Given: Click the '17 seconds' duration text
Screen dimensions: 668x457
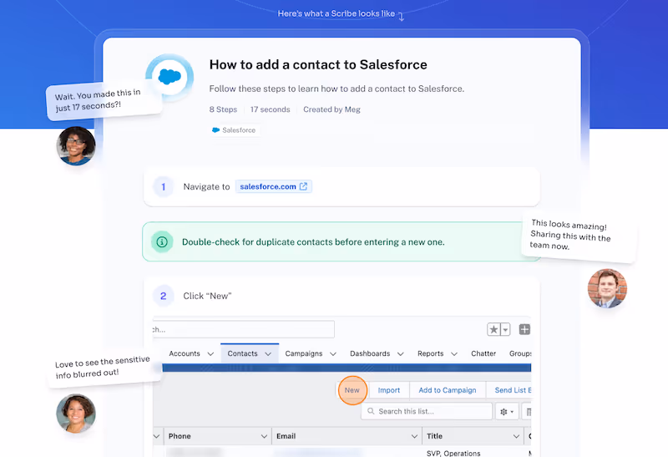Looking at the screenshot, I should [270, 109].
